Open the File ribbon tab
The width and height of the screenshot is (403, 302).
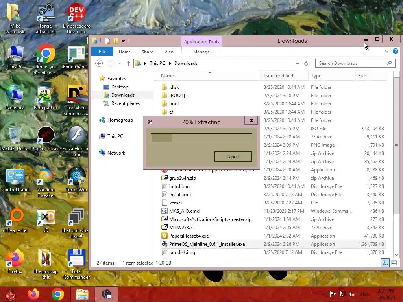[x=102, y=52]
